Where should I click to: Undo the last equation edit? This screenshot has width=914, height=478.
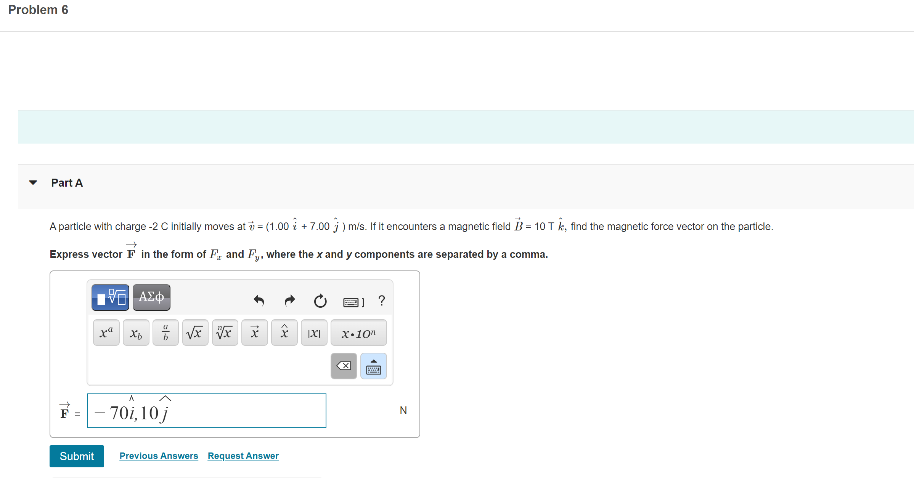[259, 301]
